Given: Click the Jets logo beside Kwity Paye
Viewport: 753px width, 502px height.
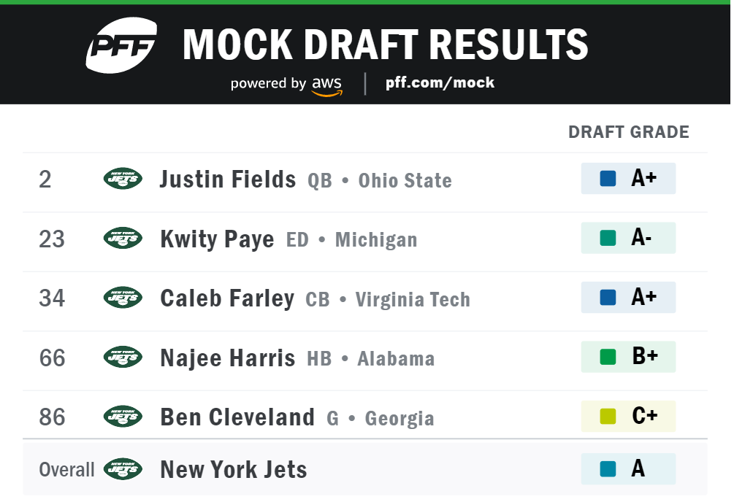Looking at the screenshot, I should (x=123, y=238).
